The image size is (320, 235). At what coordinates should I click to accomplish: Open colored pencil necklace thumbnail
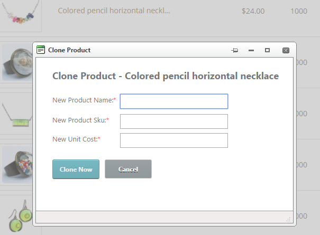(21, 15)
